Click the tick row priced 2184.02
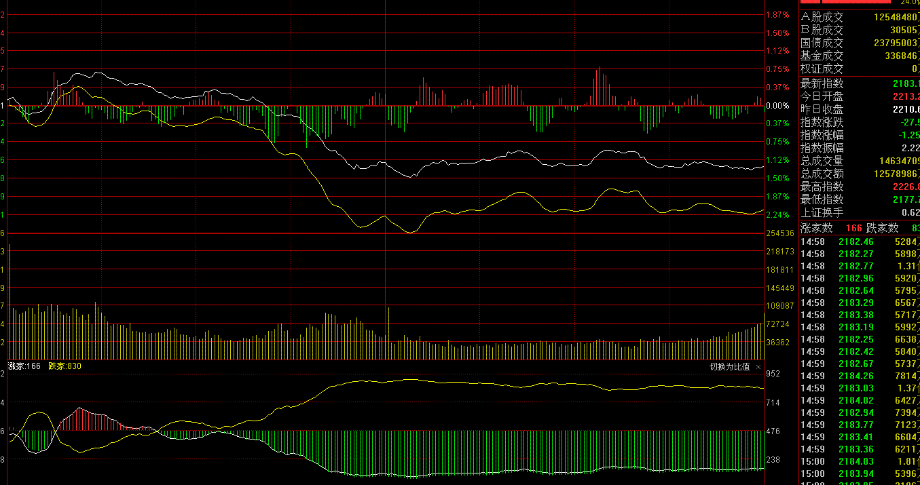The height and width of the screenshot is (485, 920). coord(860,400)
